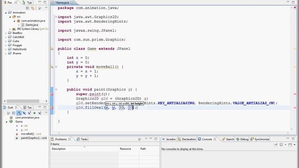The width and height of the screenshot is (299, 168).
Task: Toggle Hide Static Members in Outline
Action: [29, 113]
